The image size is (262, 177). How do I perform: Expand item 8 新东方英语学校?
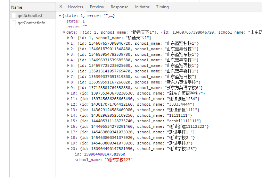68,82
